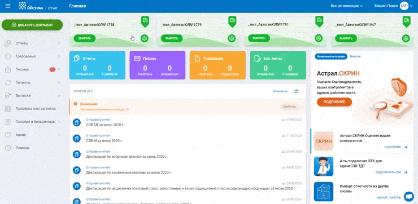
Task: Open blue Отчеты stats card
Action: 97,65
